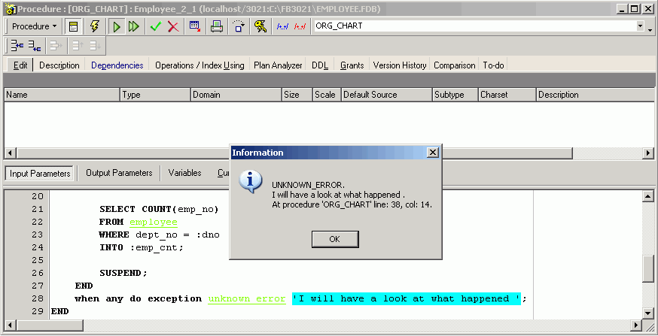This screenshot has width=658, height=336.
Task: Click the double-arrow fast execute icon
Action: (x=133, y=26)
